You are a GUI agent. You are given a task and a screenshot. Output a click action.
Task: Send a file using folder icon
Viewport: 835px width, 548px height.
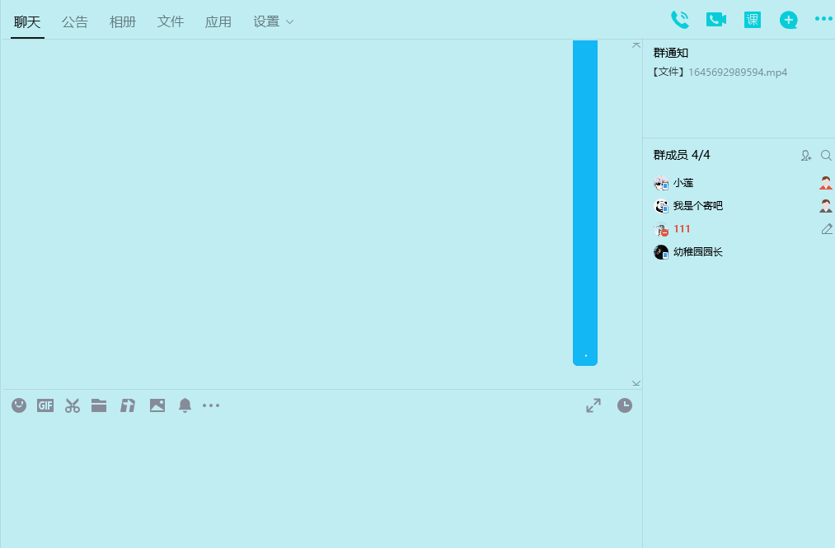99,405
